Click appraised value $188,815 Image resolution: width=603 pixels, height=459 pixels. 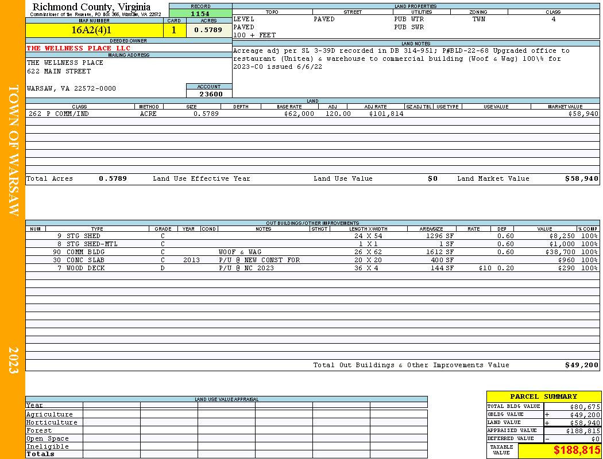pyautogui.click(x=583, y=431)
